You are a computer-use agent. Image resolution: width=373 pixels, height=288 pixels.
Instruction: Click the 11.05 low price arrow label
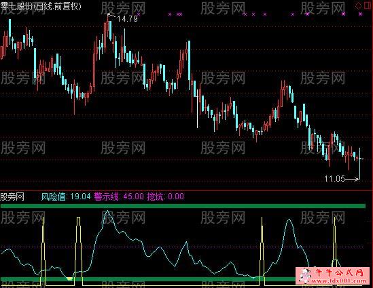[x=341, y=179]
